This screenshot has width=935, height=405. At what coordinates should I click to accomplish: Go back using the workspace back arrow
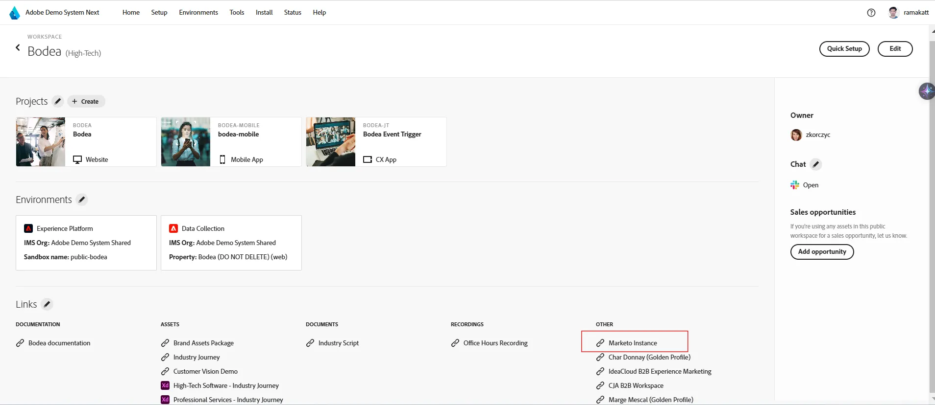pyautogui.click(x=18, y=47)
